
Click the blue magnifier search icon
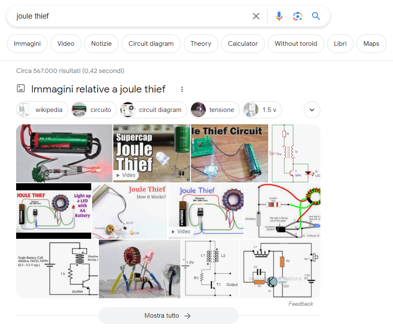[316, 16]
